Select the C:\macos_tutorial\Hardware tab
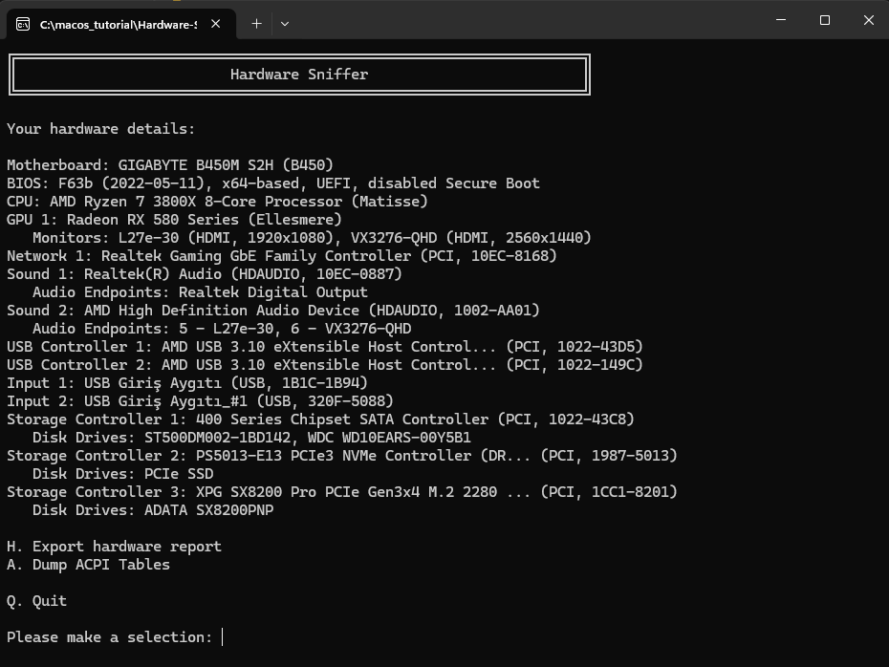Screen dimensions: 889x667 [x=118, y=24]
